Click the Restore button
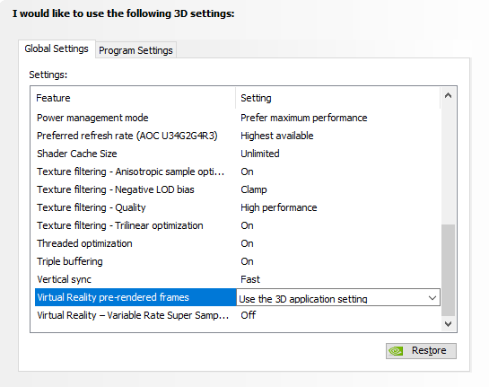This screenshot has height=387, width=489. point(421,351)
